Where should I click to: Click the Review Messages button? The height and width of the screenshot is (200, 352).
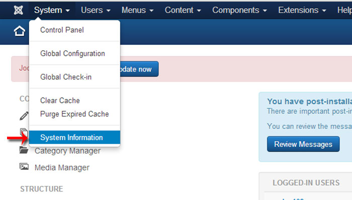point(303,144)
